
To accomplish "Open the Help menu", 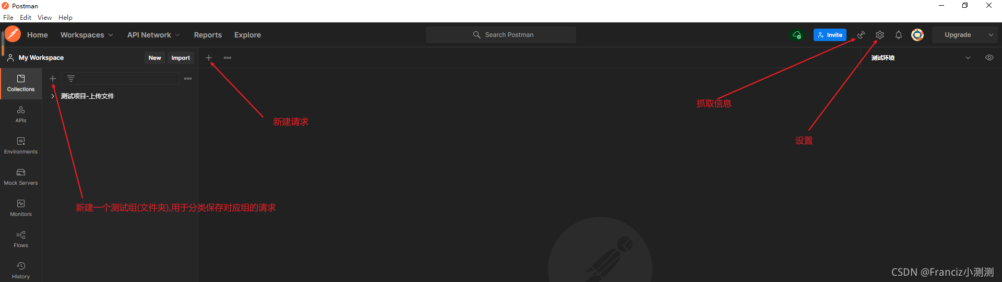I will coord(65,17).
